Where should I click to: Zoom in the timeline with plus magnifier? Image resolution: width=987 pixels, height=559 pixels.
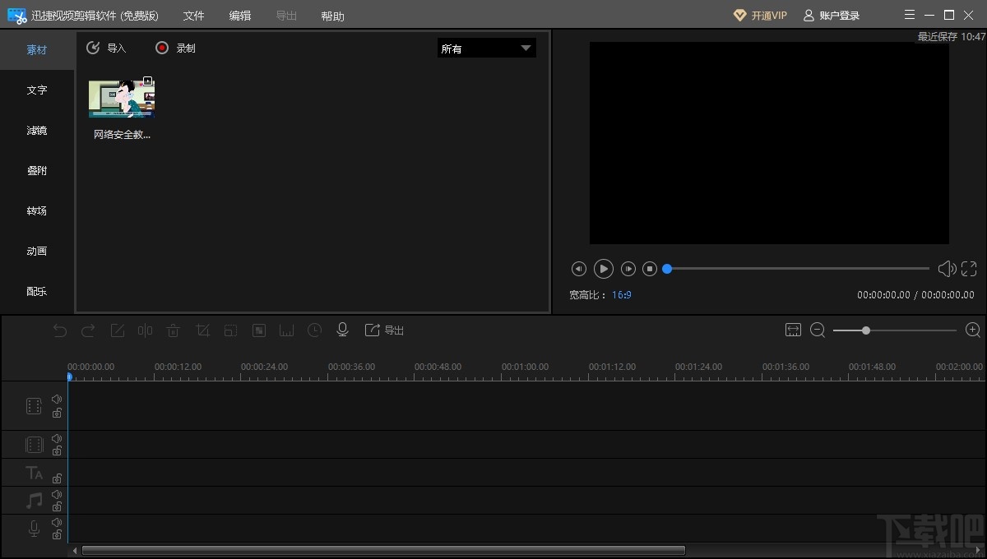973,330
